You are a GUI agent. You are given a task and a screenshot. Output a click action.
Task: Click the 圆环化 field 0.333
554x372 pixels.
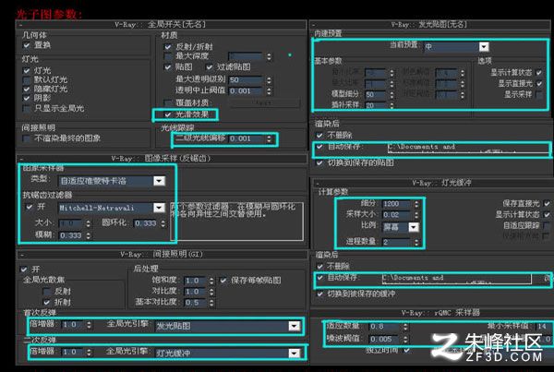tap(146, 223)
